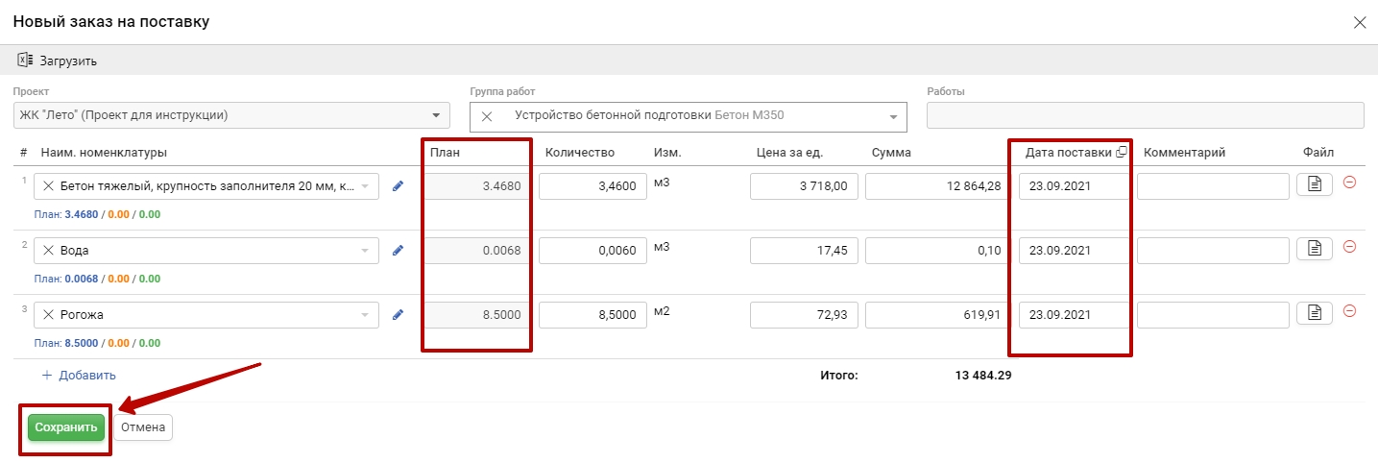Viewport: 1378px width, 463px height.
Task: Close the Новый заказ на поставку dialog
Action: point(1359,22)
